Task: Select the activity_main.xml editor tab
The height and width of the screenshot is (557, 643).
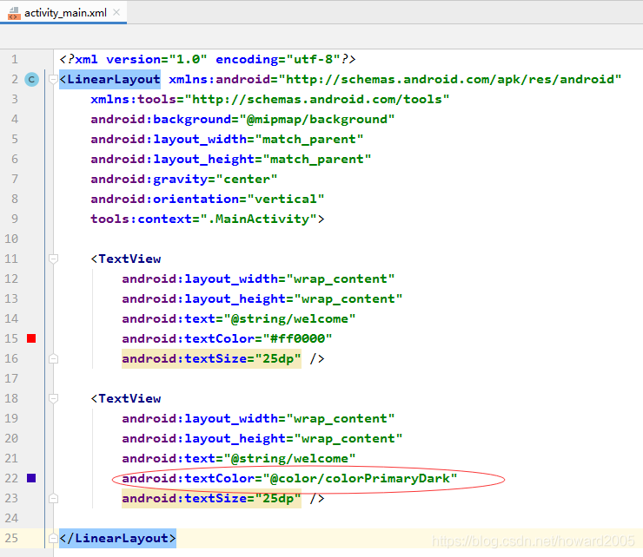Action: (63, 12)
